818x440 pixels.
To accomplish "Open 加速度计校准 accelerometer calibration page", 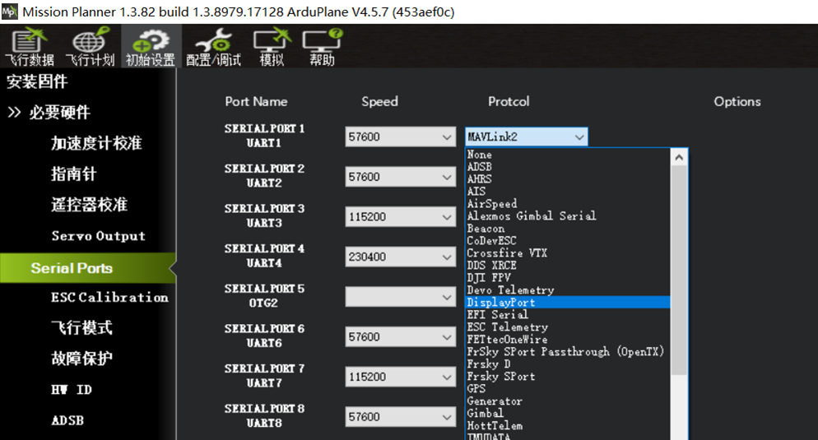I will point(96,143).
